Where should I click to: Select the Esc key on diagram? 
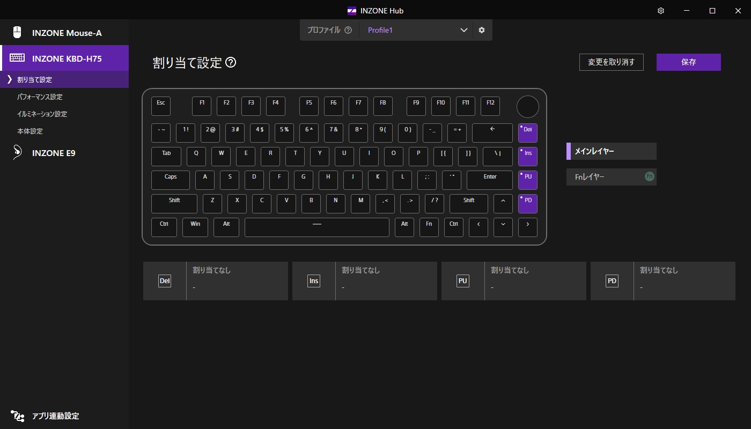161,106
